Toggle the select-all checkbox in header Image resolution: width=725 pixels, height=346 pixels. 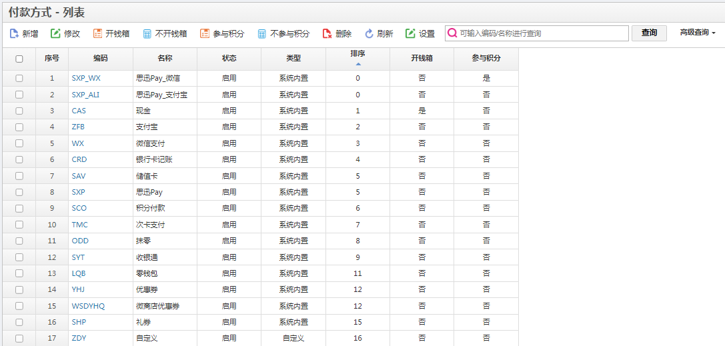(19, 59)
